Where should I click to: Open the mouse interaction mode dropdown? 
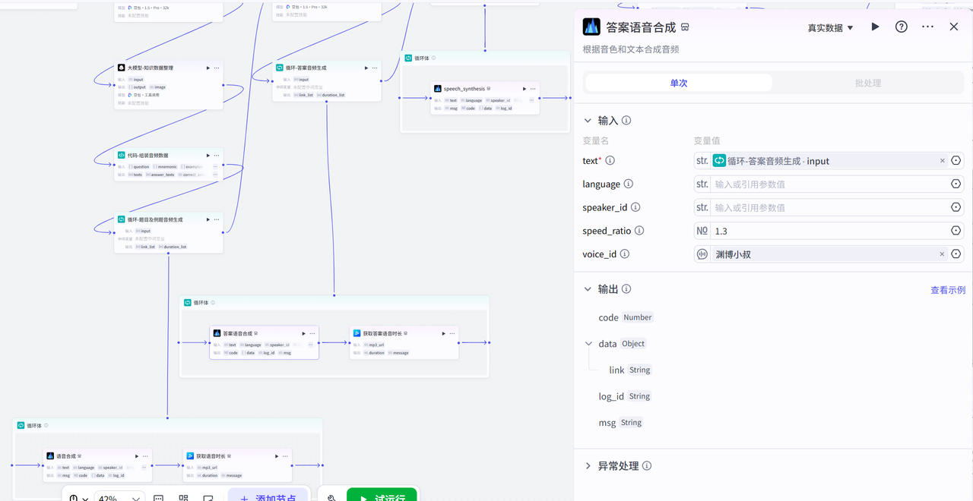click(78, 498)
